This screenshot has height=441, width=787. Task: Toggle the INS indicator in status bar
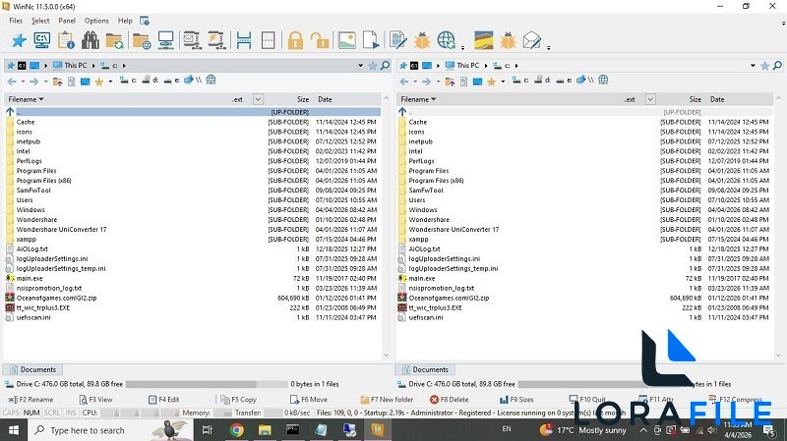point(71,413)
